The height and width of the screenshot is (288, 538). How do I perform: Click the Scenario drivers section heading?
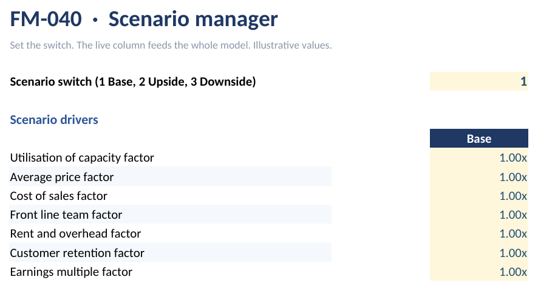(54, 120)
